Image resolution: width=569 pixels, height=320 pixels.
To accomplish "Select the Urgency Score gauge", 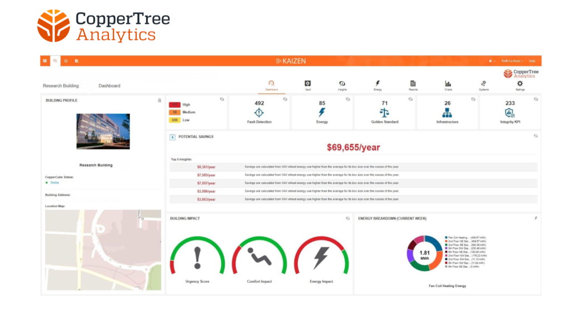I will click(197, 256).
